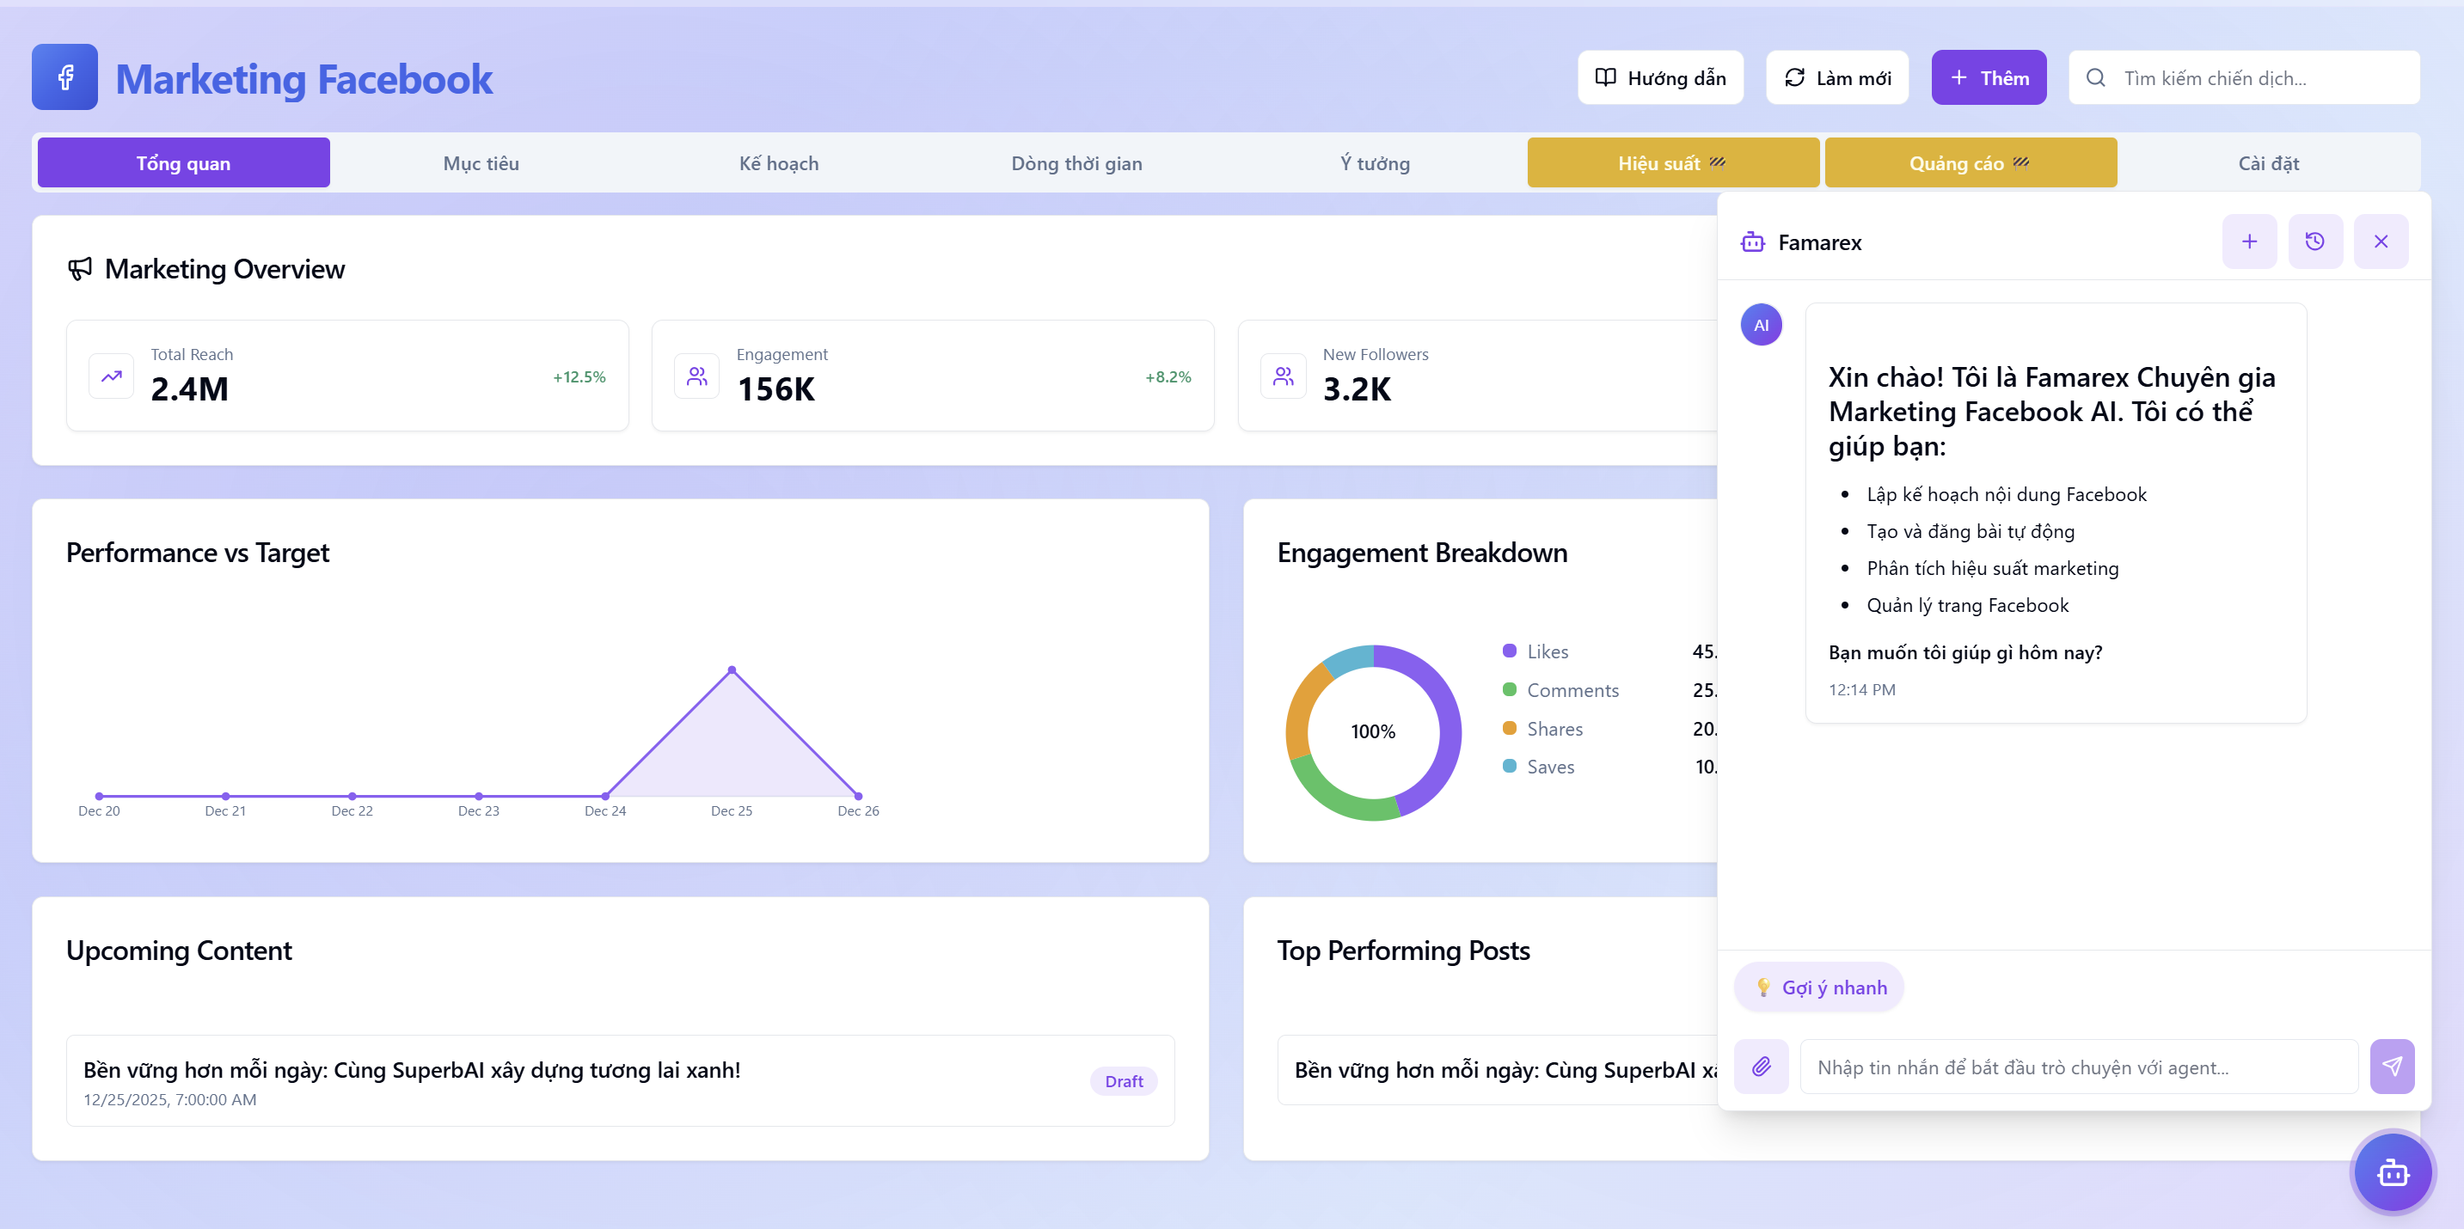Viewport: 2464px width, 1229px height.
Task: Open Gợi ý nhanh quick suggestions
Action: click(1819, 987)
